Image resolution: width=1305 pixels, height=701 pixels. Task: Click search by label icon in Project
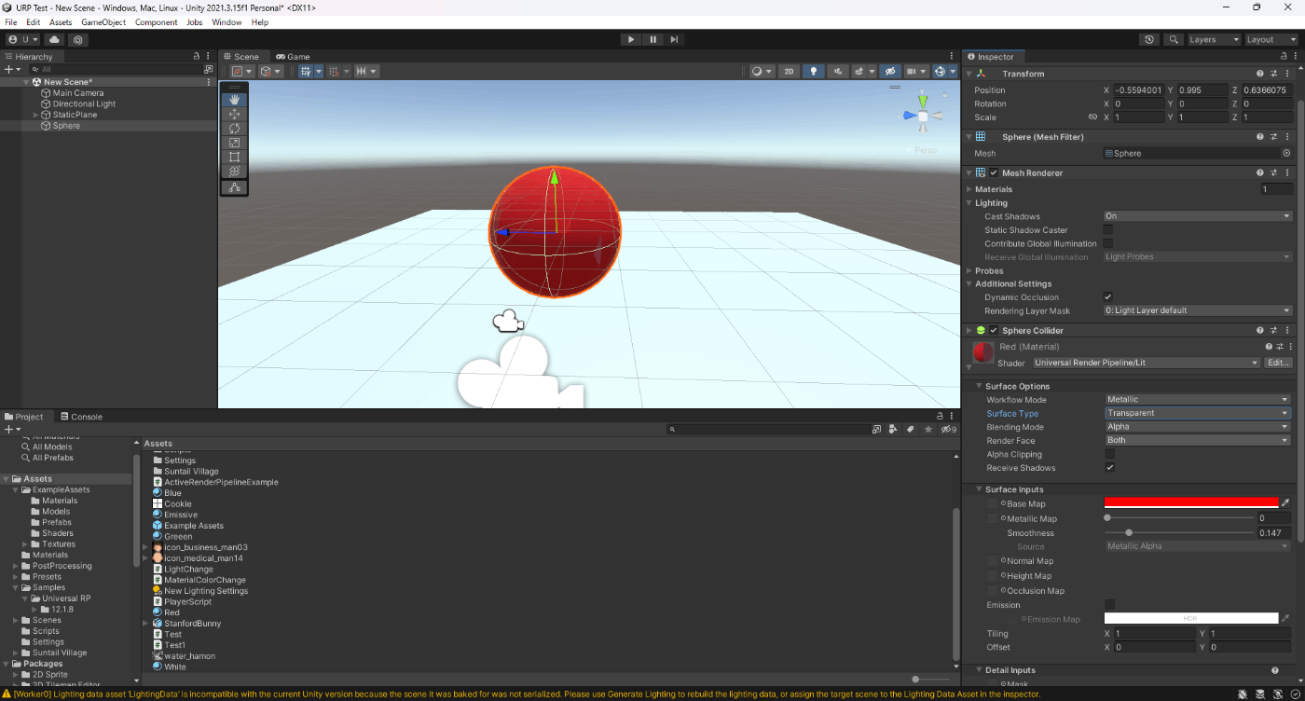911,430
